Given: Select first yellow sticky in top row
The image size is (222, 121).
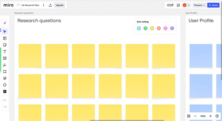Looking at the screenshot, I should 30,56.
